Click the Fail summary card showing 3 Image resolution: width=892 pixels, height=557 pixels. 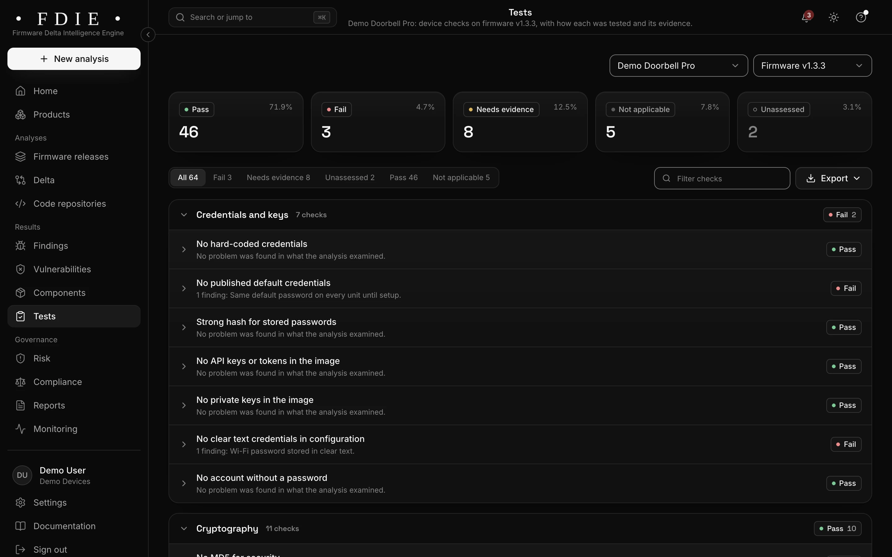point(378,122)
